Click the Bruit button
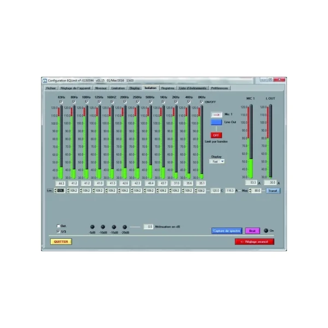 253,231
